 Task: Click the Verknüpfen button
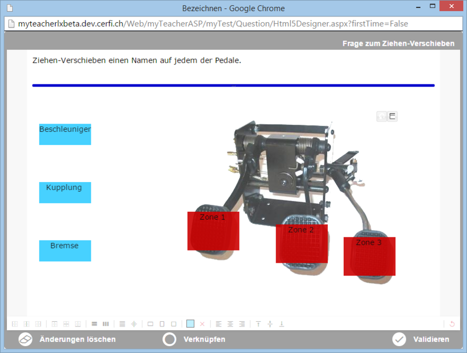(194, 339)
